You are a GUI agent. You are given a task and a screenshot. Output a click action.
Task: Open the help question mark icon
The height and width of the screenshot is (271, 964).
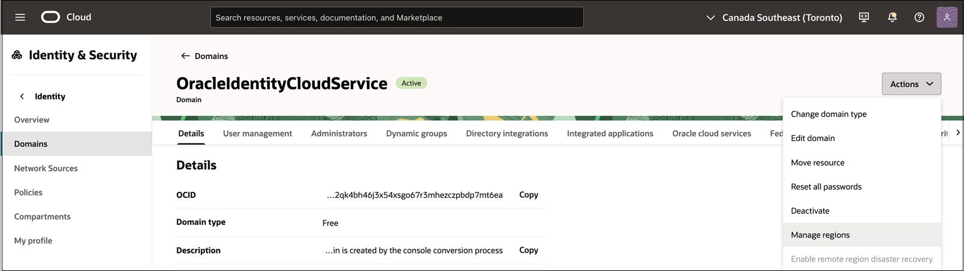tap(919, 17)
